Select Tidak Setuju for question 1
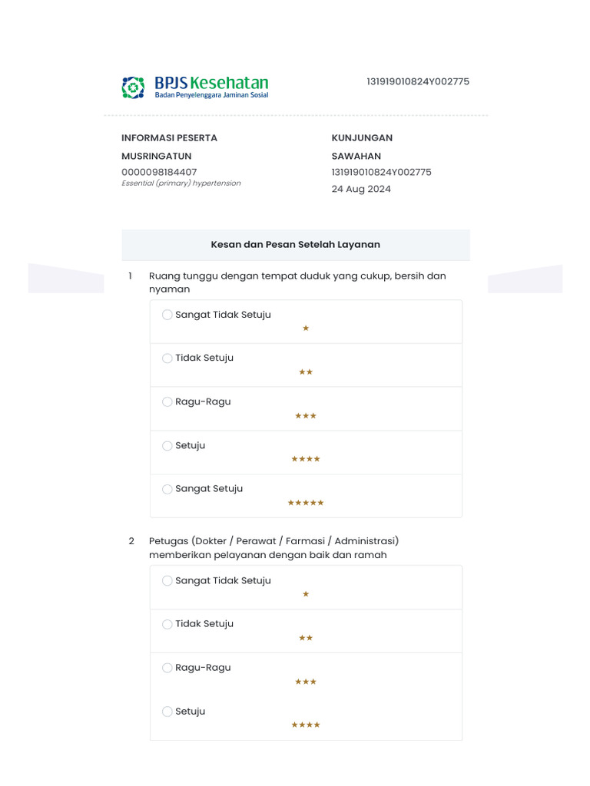 (x=167, y=358)
